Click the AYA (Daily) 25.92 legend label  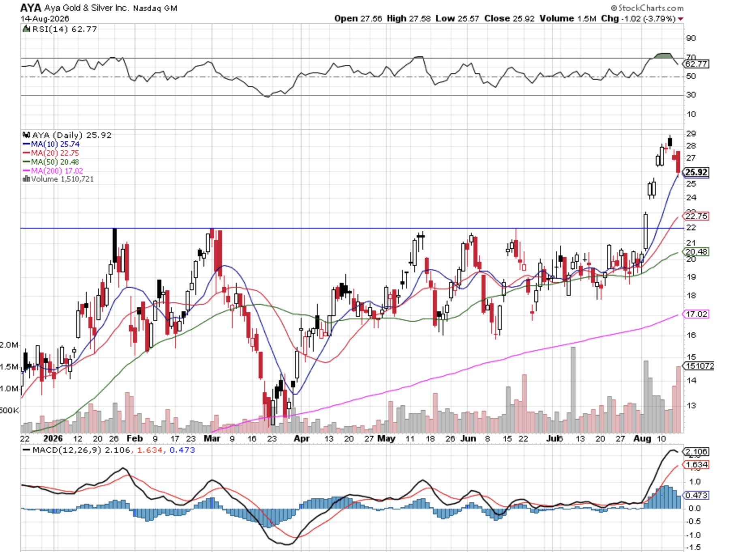[x=72, y=135]
